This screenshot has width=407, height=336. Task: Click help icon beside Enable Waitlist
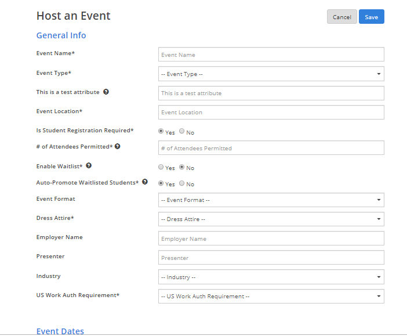click(89, 166)
